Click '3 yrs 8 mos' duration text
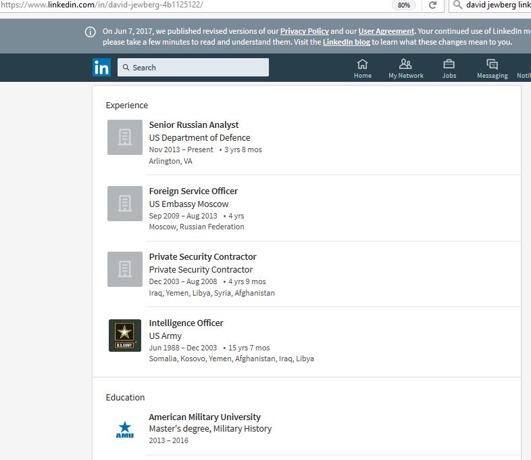The height and width of the screenshot is (460, 531). (x=243, y=149)
